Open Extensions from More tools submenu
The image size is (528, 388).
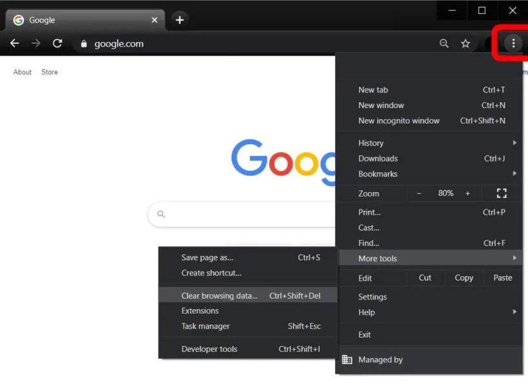click(248, 311)
